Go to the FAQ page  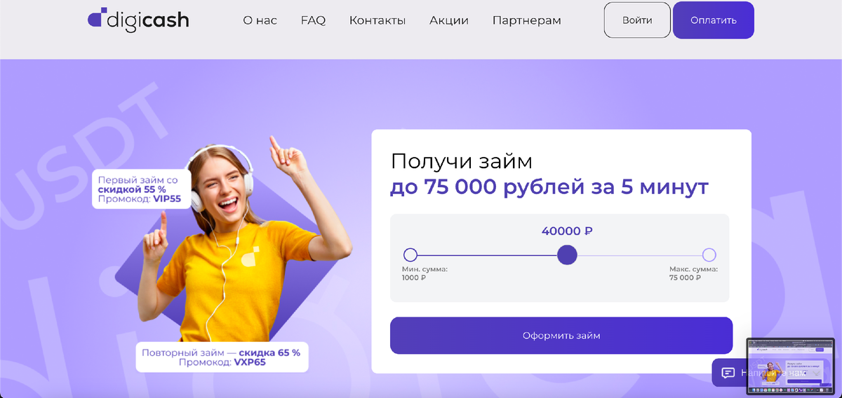click(313, 20)
